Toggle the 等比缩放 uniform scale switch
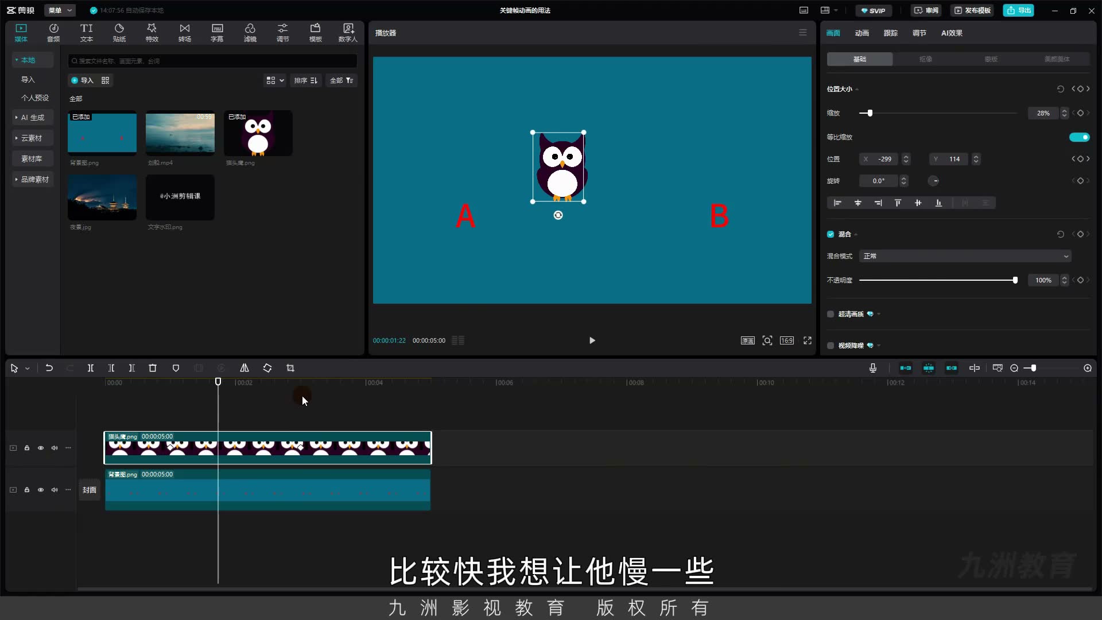 pyautogui.click(x=1079, y=137)
